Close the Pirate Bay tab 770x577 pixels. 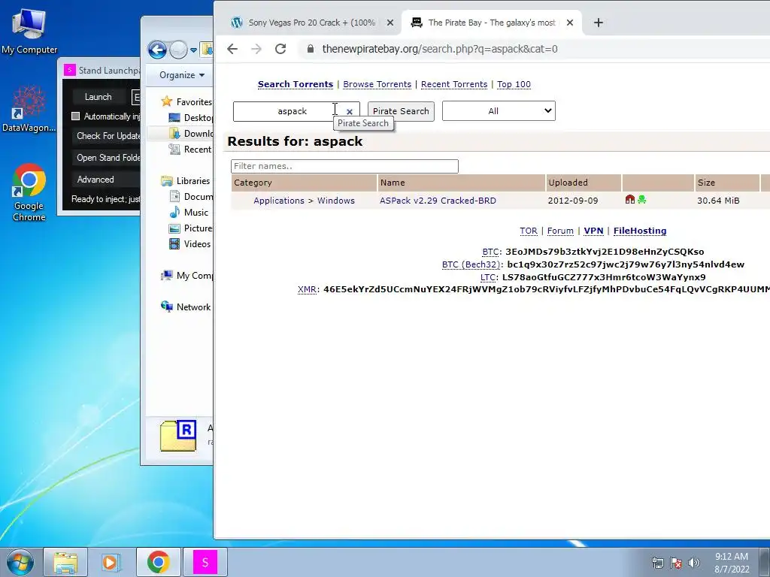coord(570,23)
